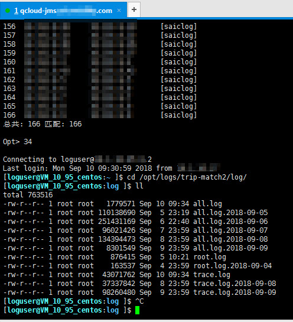Click [saiclog] in row 160
Image resolution: width=293 pixels, height=322 pixels.
coord(178,62)
